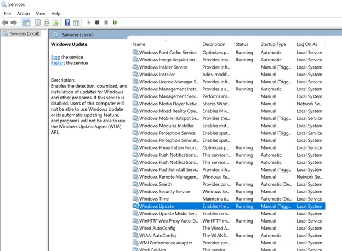Sort by the Startup Type column header
The image size is (342, 251).
tap(273, 44)
